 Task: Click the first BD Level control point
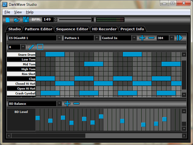coord(38,118)
